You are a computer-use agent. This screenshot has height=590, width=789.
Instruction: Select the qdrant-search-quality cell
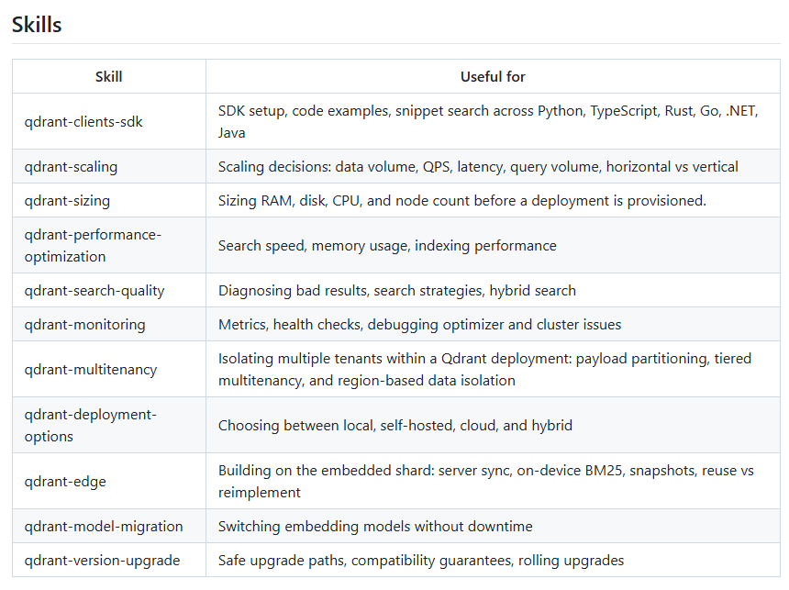108,291
